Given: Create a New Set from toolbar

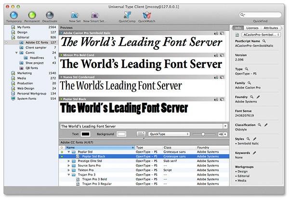Looking at the screenshot, I should (x=74, y=15).
